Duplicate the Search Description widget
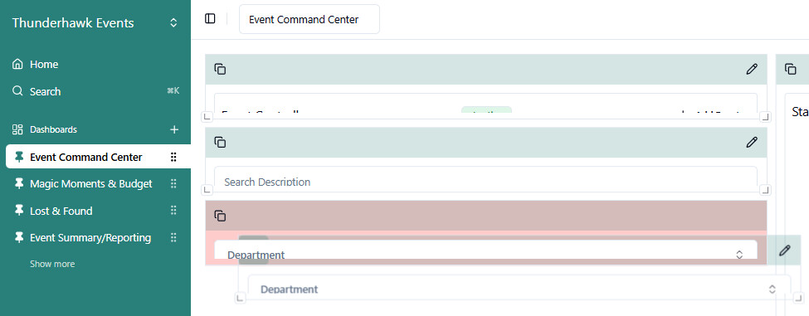 tap(221, 143)
